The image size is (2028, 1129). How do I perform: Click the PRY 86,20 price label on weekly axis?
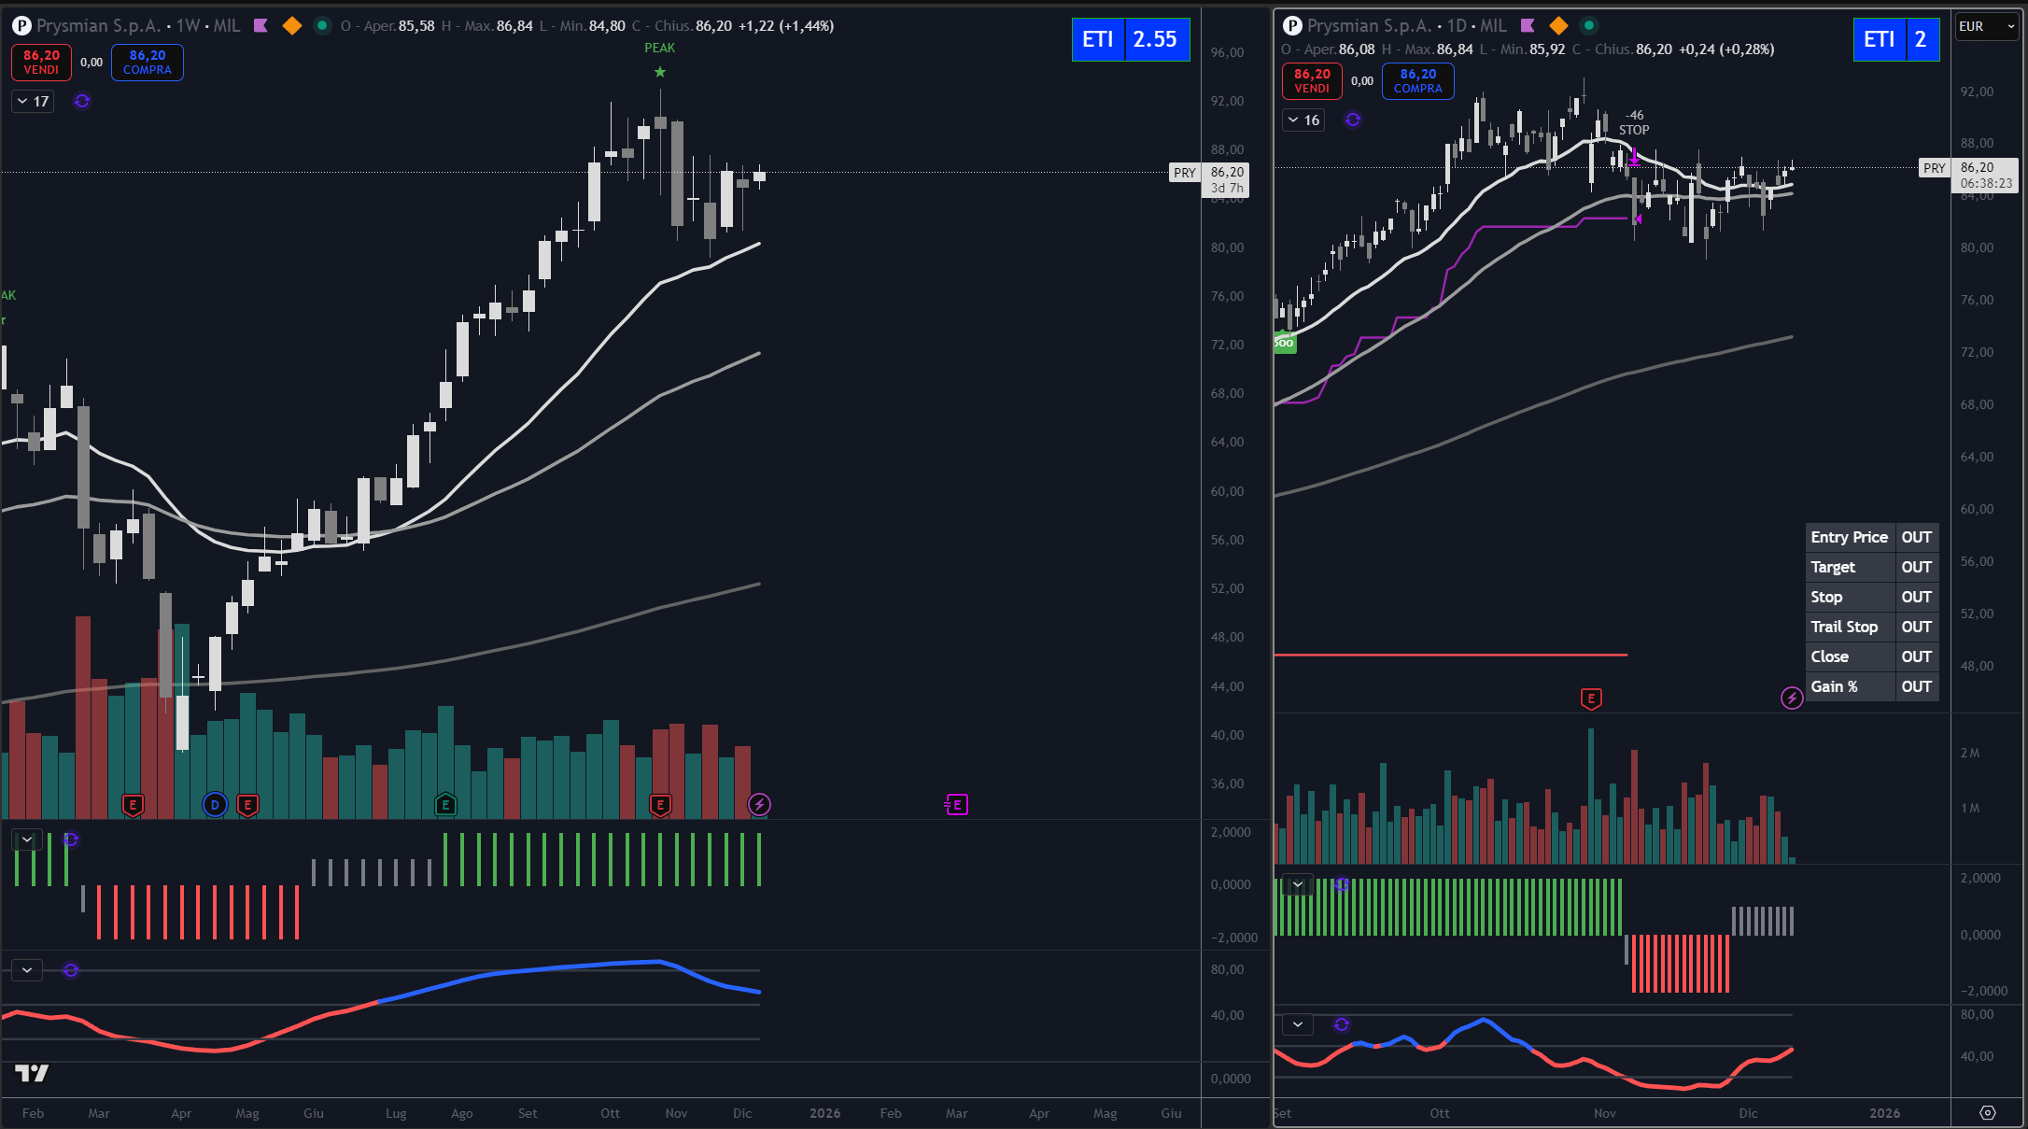coord(1226,173)
